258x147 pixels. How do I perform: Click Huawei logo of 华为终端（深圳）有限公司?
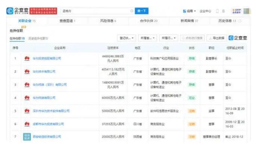27,85
